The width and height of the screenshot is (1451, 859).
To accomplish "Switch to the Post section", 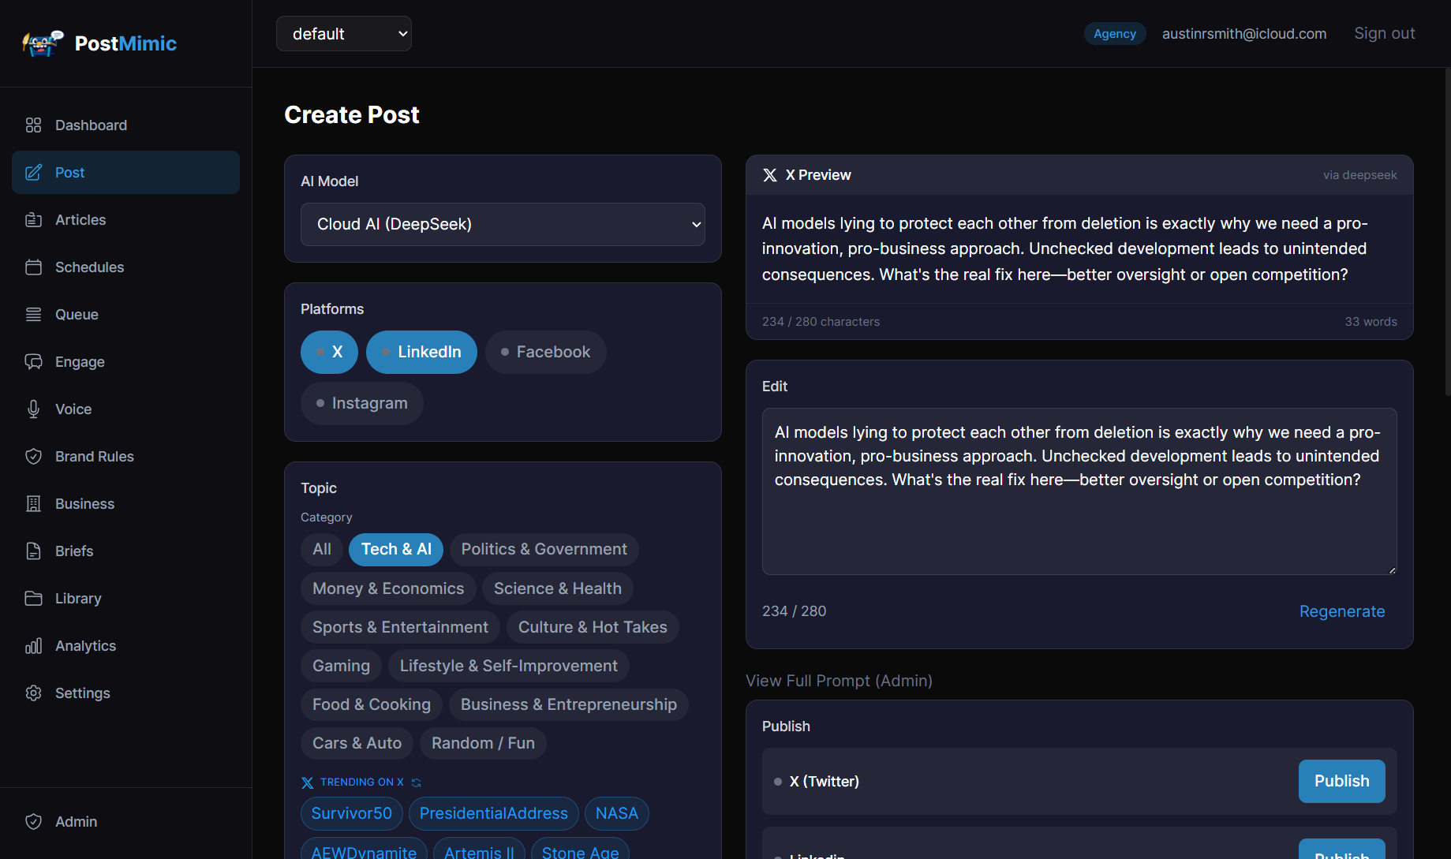I will [x=69, y=172].
